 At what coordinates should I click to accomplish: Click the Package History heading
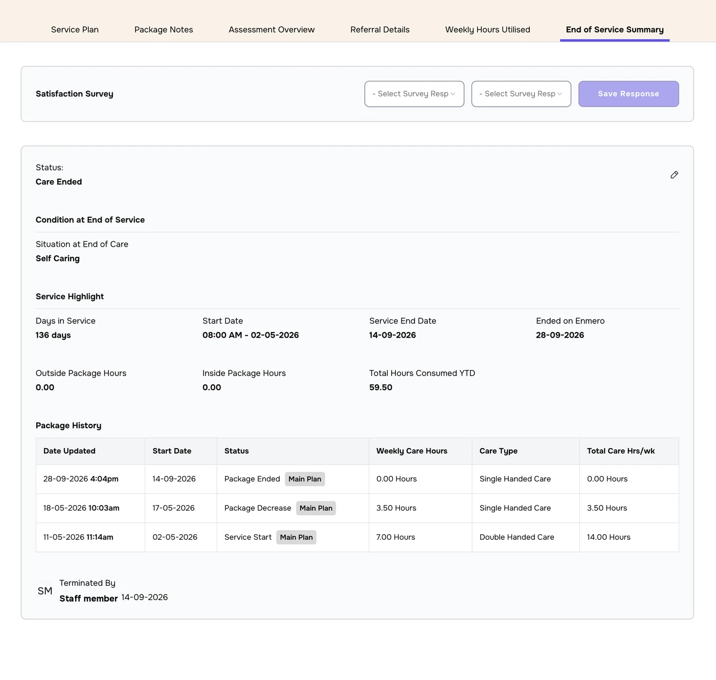pos(69,426)
